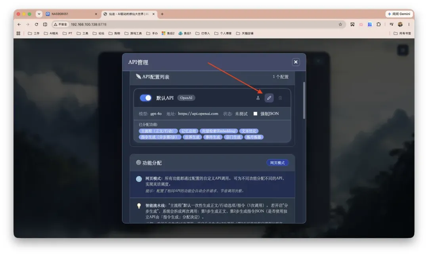Click the API管理 dialog scrollbar

click(304, 100)
